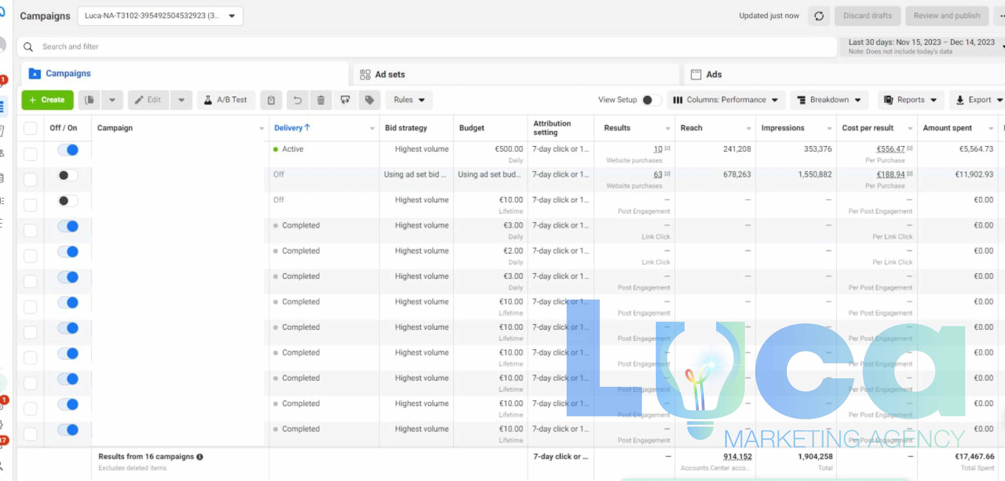Image resolution: width=1005 pixels, height=481 pixels.
Task: Click the 1,904,258 total impressions value
Action: coord(815,456)
